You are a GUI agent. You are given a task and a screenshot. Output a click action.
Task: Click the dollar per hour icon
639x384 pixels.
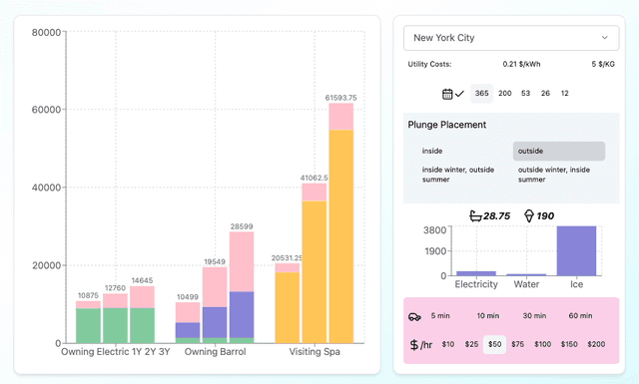420,345
